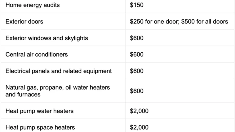235x132 pixels.
Task: Select the $600 amount for central air conditioners
Action: pos(137,55)
